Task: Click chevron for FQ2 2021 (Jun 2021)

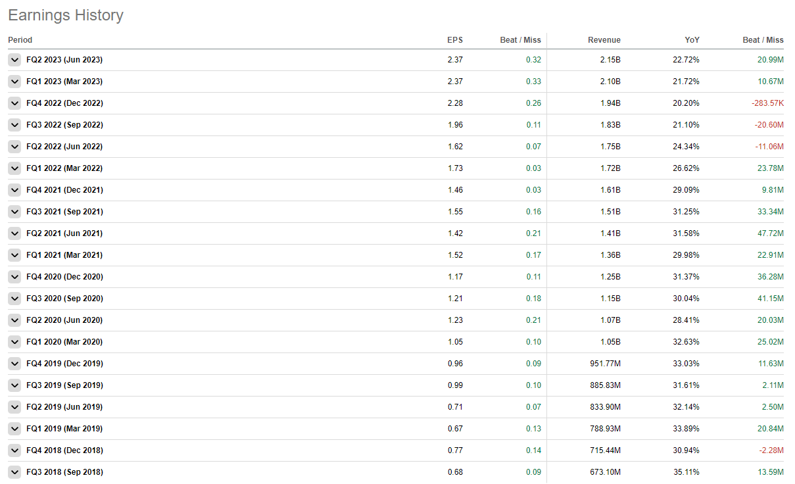Action: pos(14,233)
